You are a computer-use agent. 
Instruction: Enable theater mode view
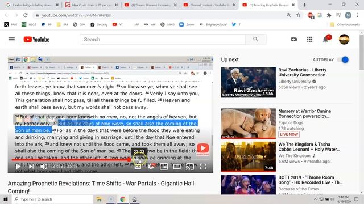[x=177, y=167]
